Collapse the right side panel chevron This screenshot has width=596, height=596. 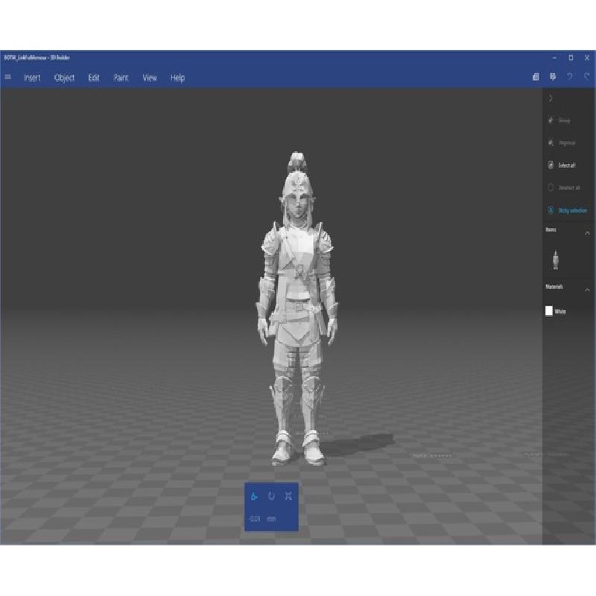pos(551,98)
